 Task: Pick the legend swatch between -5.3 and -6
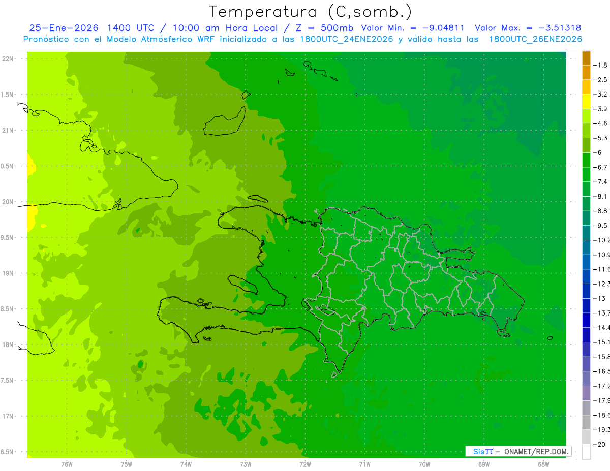[586, 145]
